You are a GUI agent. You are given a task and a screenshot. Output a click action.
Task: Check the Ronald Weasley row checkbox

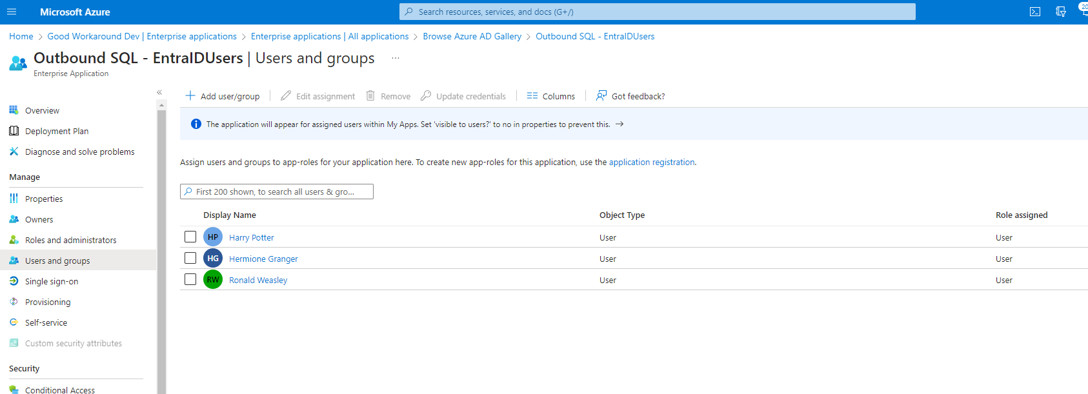coord(190,279)
